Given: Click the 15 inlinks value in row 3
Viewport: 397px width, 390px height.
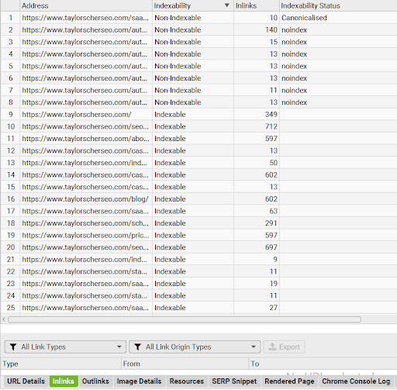Looking at the screenshot, I should click(x=274, y=42).
